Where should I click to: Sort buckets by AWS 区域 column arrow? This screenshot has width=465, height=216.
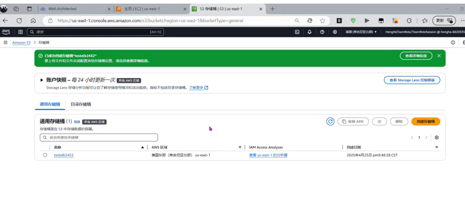(240, 147)
